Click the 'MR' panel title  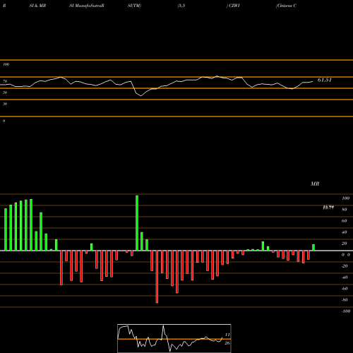pyautogui.click(x=315, y=184)
